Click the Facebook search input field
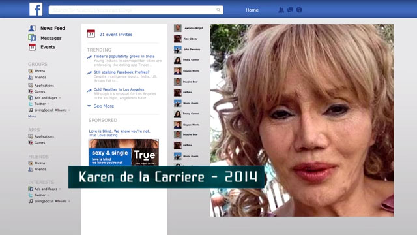The image size is (417, 235). coord(136,10)
